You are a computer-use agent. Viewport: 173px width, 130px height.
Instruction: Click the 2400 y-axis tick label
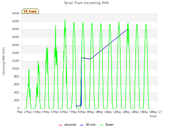pyautogui.click(x=16, y=13)
